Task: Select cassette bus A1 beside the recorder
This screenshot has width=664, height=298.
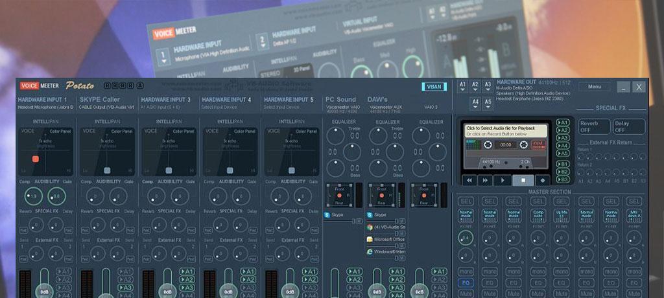Action: pos(563,122)
